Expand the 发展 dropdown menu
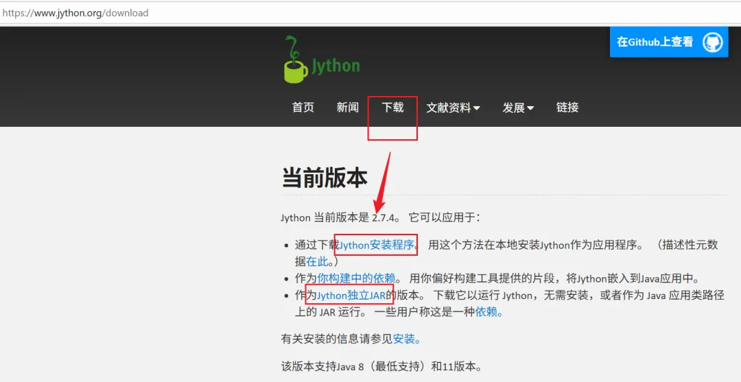The width and height of the screenshot is (741, 382). (x=518, y=108)
